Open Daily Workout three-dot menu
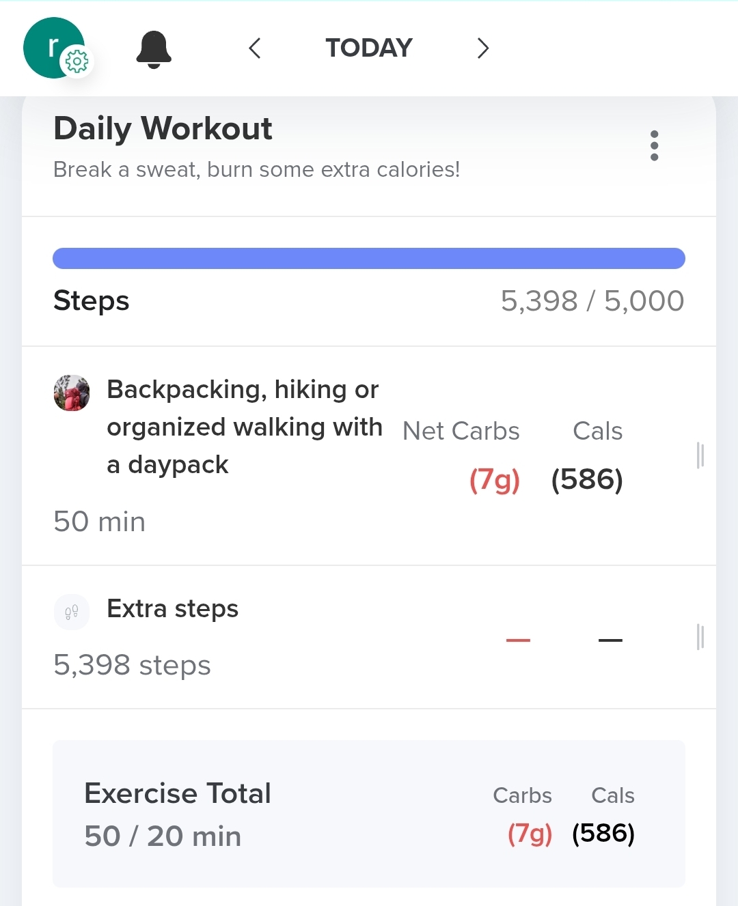Screen dimensions: 738x906 [654, 145]
